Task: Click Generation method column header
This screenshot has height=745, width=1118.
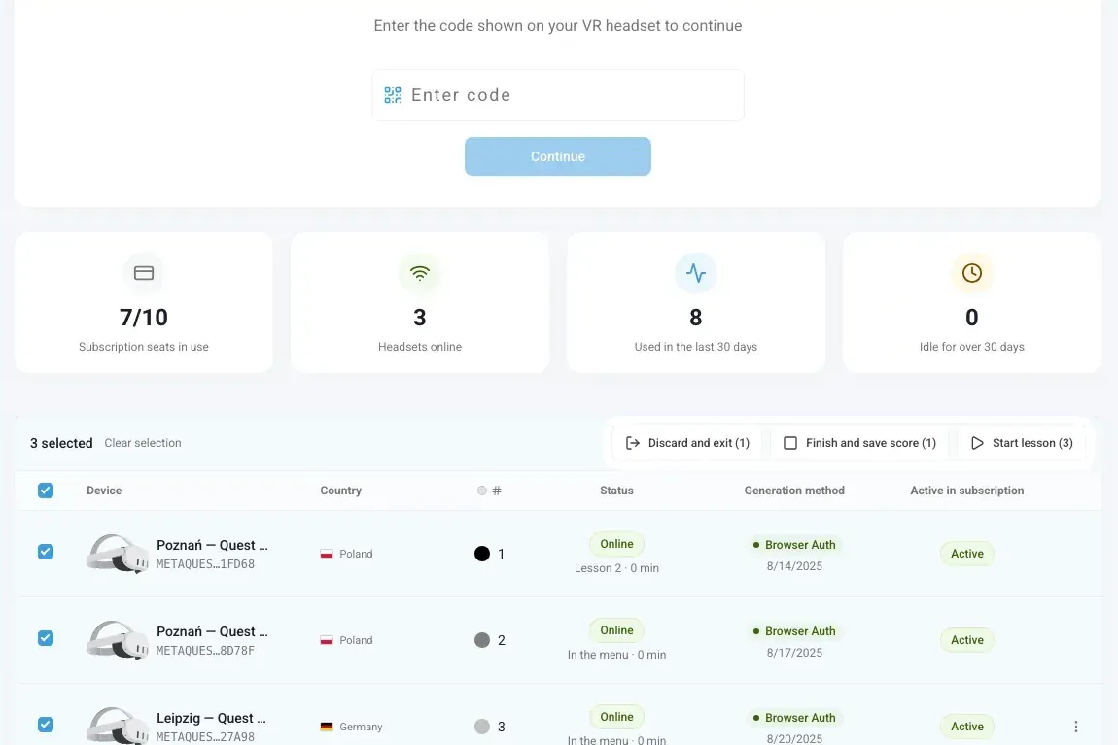Action: [794, 490]
